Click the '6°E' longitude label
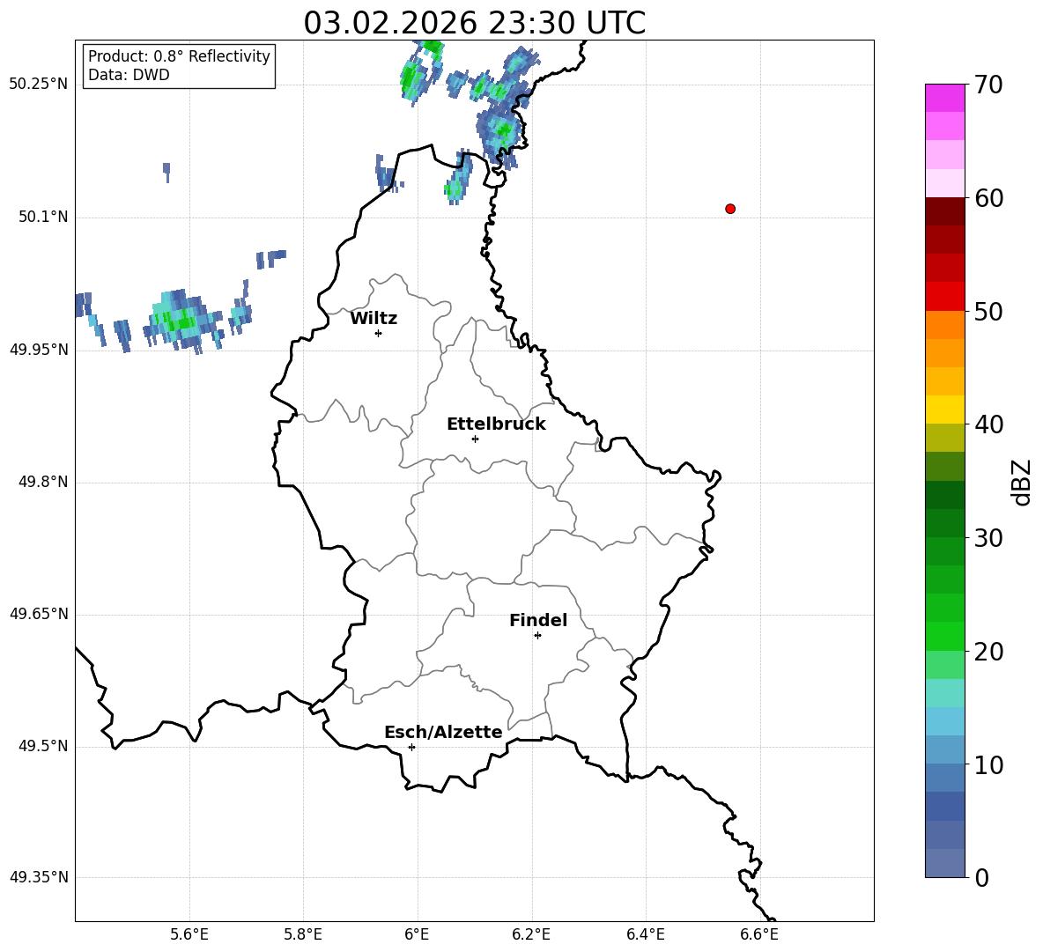 (x=417, y=934)
